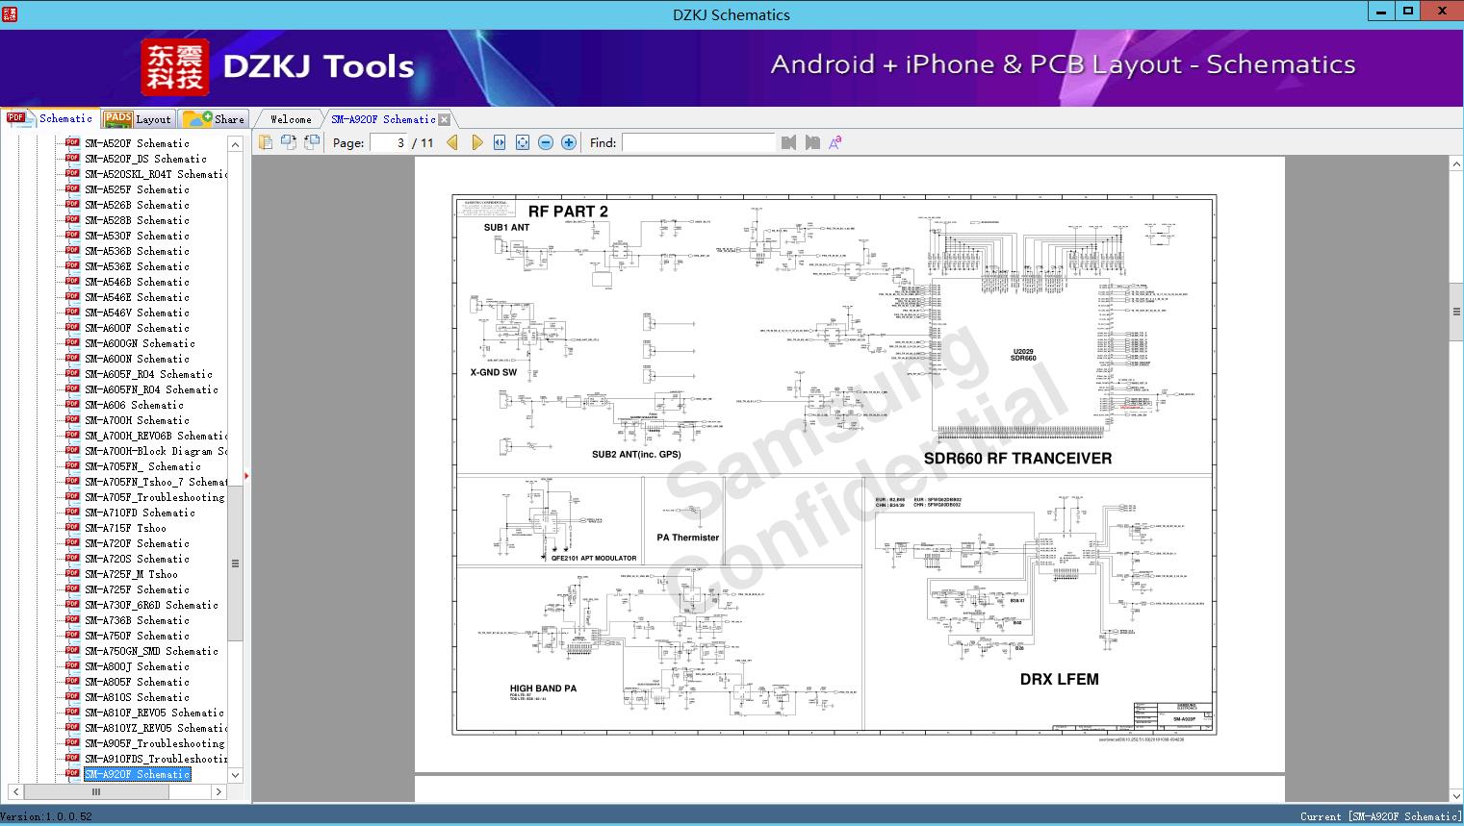Click tree horizontal scrollbar left arrow
The height and width of the screenshot is (826, 1464).
point(15,792)
